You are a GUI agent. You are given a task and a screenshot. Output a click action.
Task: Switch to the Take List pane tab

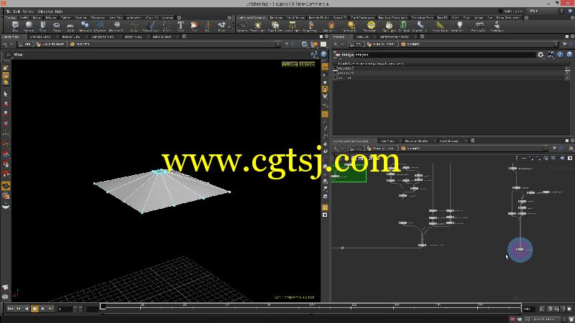pyautogui.click(x=362, y=37)
